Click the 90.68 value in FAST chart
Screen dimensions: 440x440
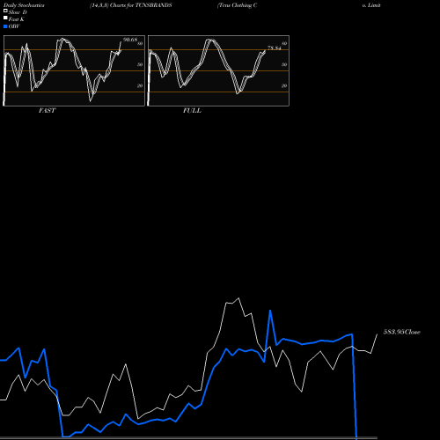click(x=130, y=40)
